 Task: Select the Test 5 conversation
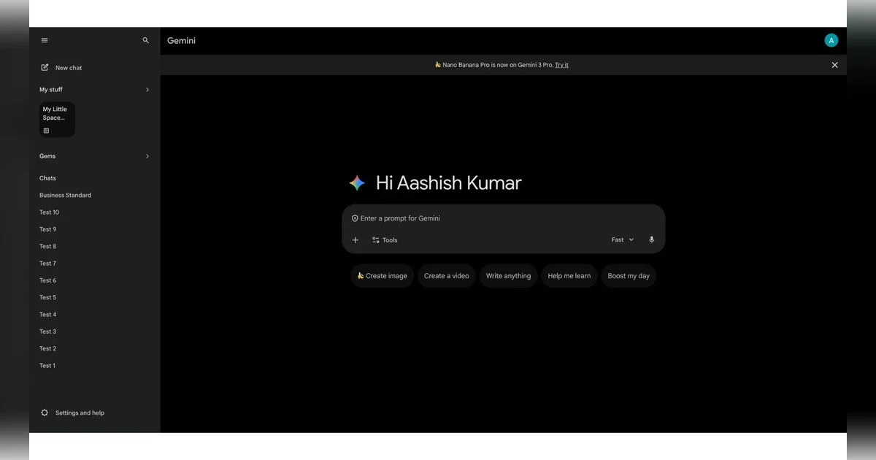coord(47,297)
